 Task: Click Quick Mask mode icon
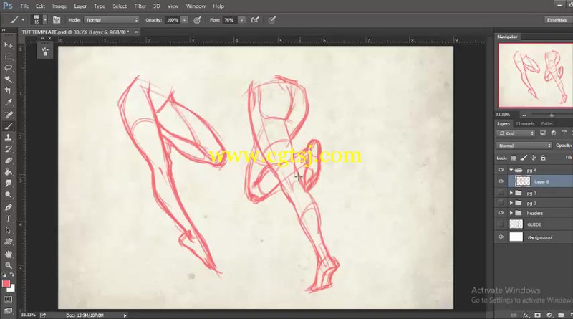(8, 299)
